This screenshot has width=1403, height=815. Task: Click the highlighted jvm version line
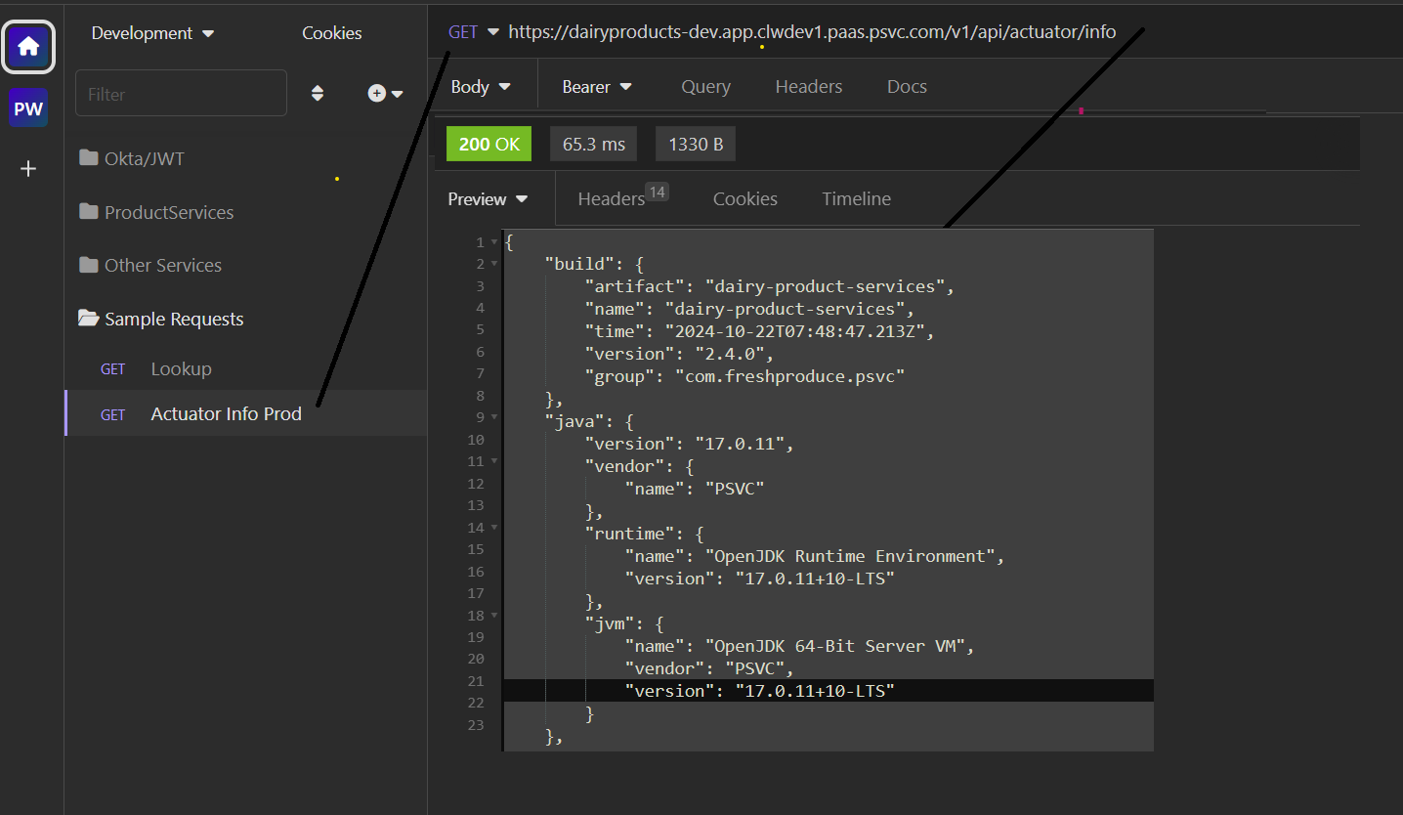pyautogui.click(x=829, y=691)
